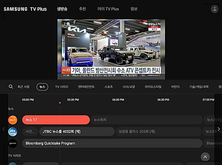
Task: Switch to the 생방송 tab
Action: 62,9
